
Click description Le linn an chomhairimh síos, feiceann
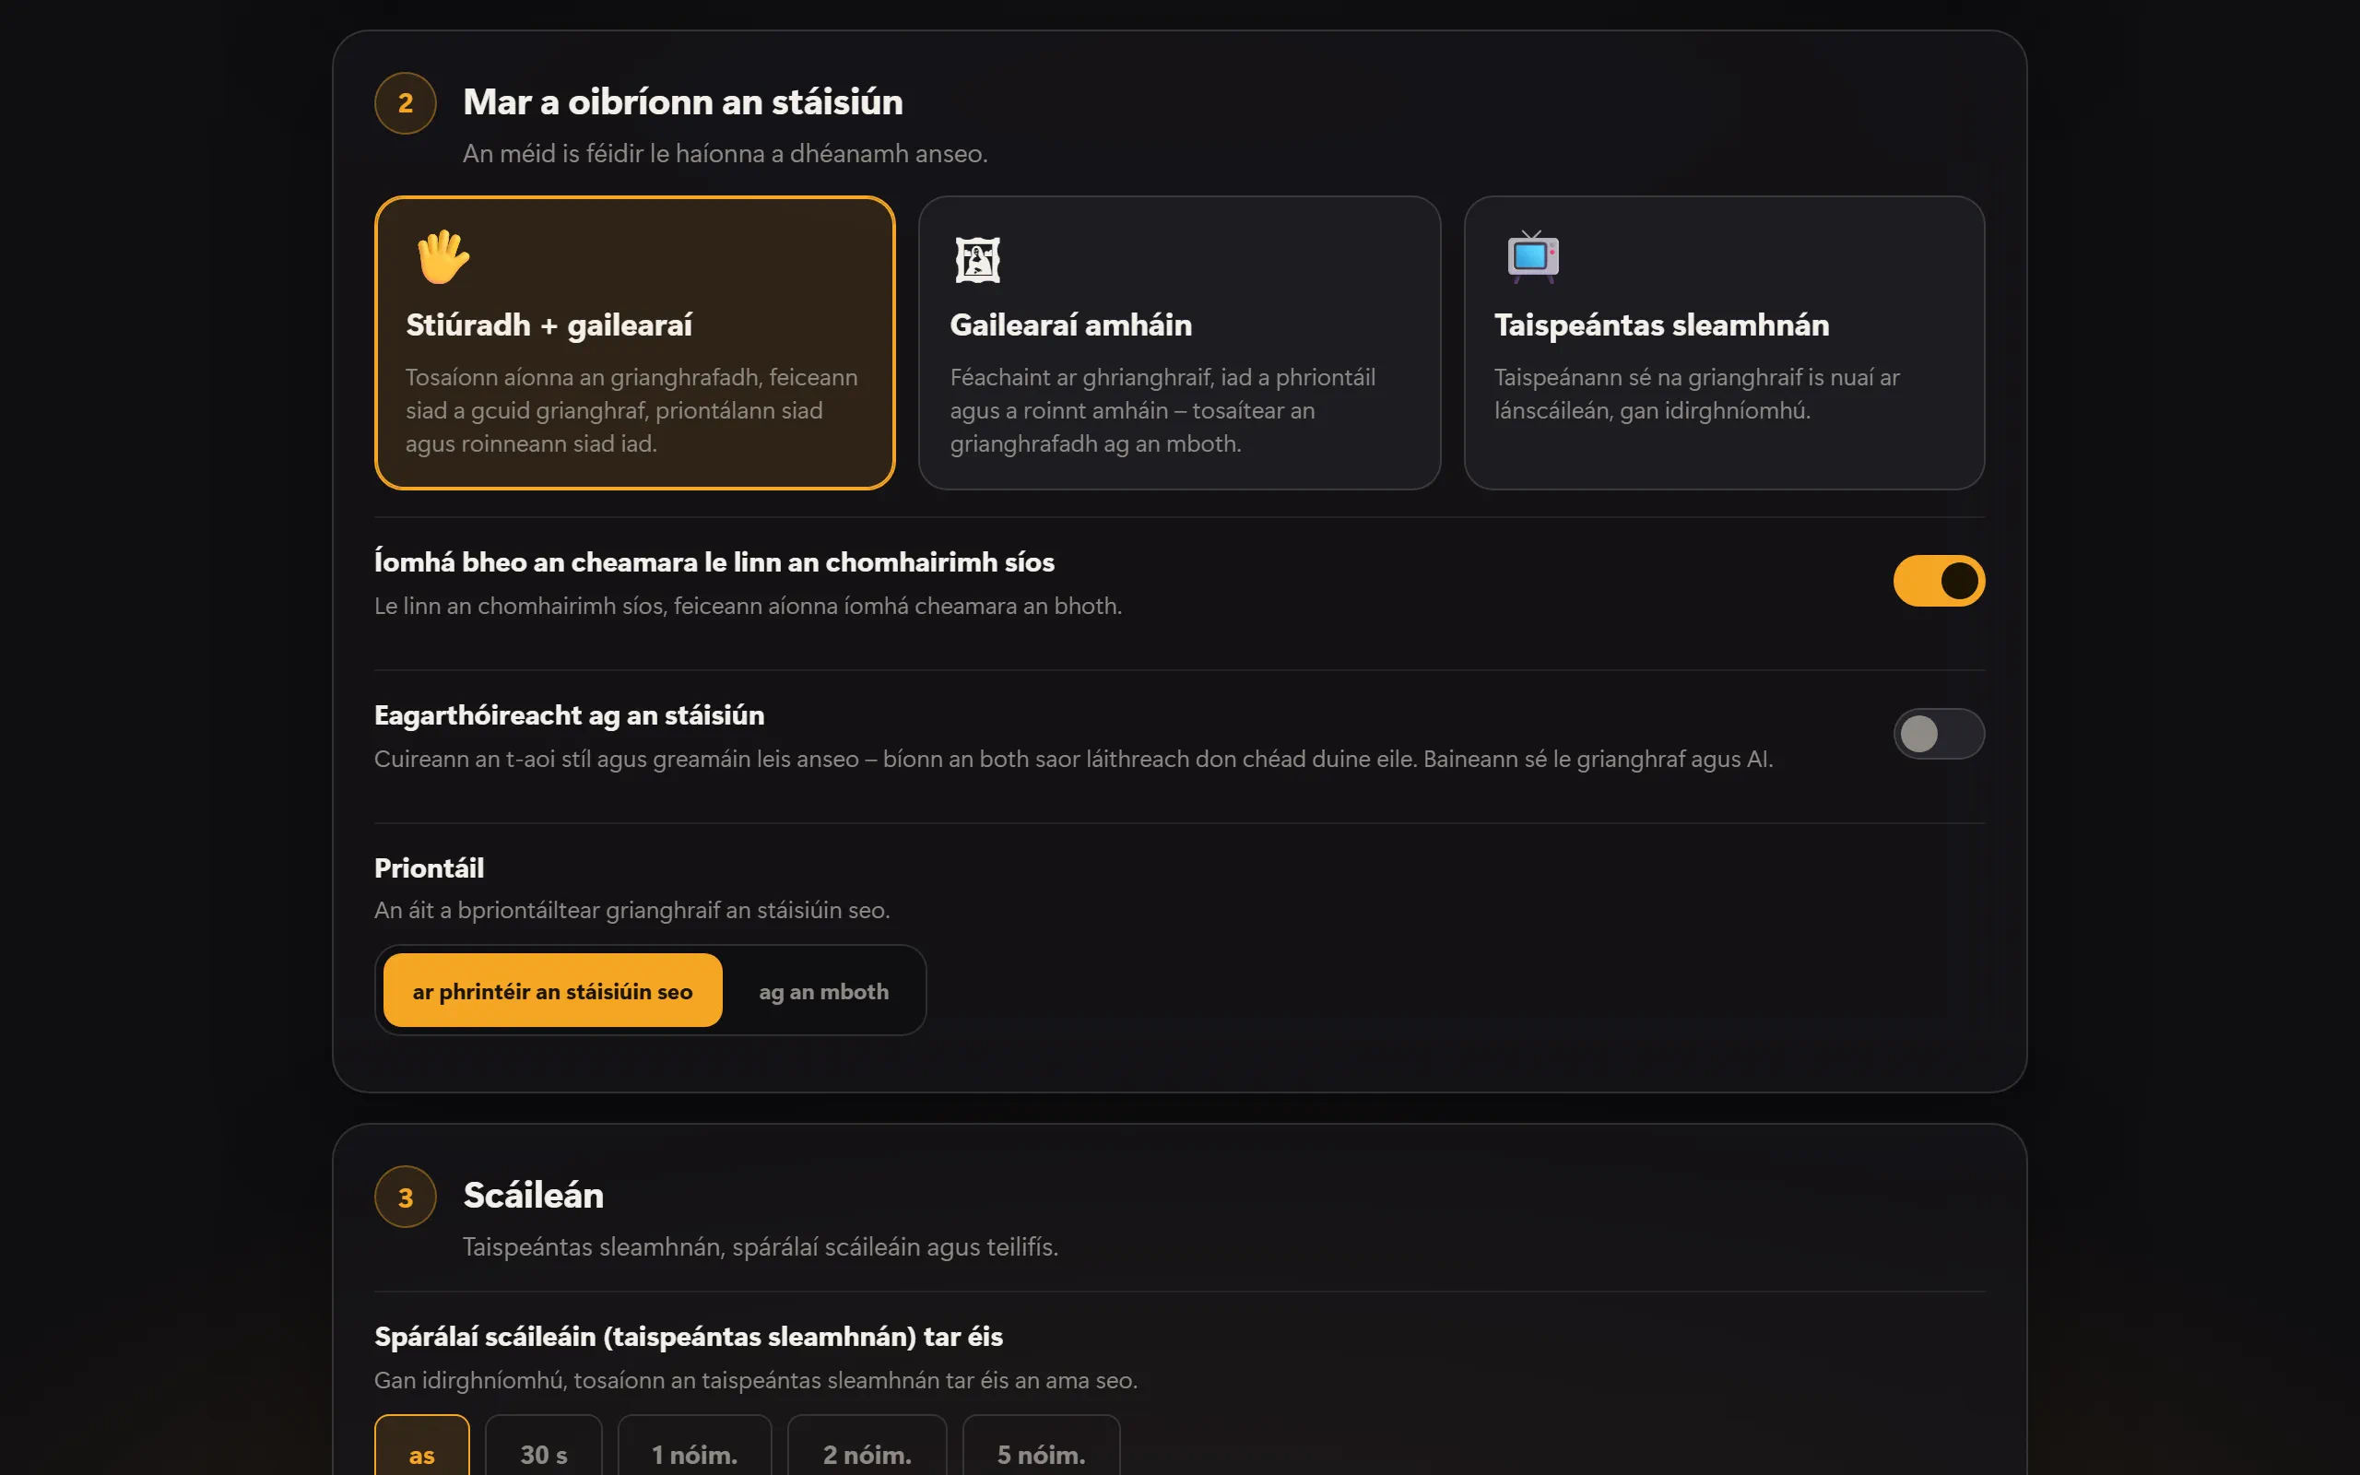(748, 606)
